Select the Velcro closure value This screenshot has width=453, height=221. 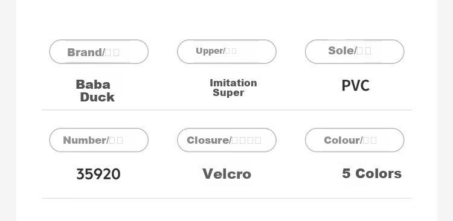click(x=226, y=174)
